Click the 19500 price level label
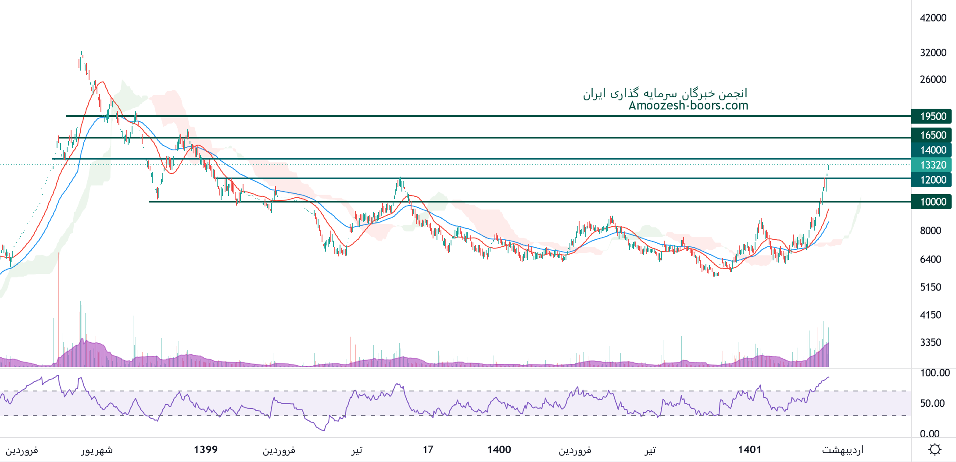The width and height of the screenshot is (956, 462). pyautogui.click(x=932, y=117)
